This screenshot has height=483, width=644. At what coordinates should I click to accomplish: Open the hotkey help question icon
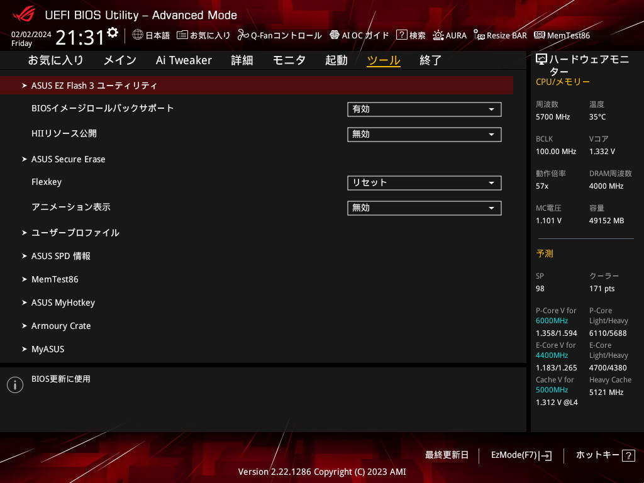tap(628, 455)
